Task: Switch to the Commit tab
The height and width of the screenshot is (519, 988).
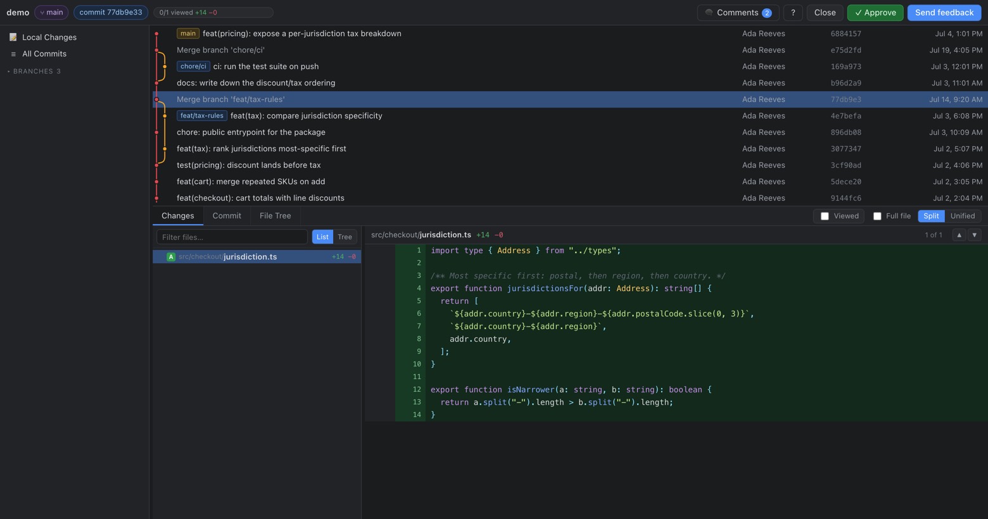Action: 227,216
